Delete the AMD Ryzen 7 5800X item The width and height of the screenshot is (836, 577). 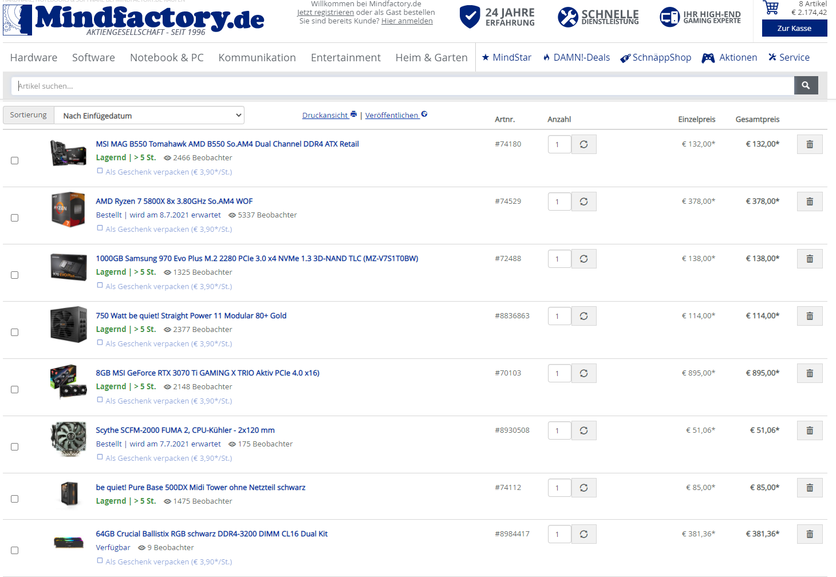click(x=810, y=201)
